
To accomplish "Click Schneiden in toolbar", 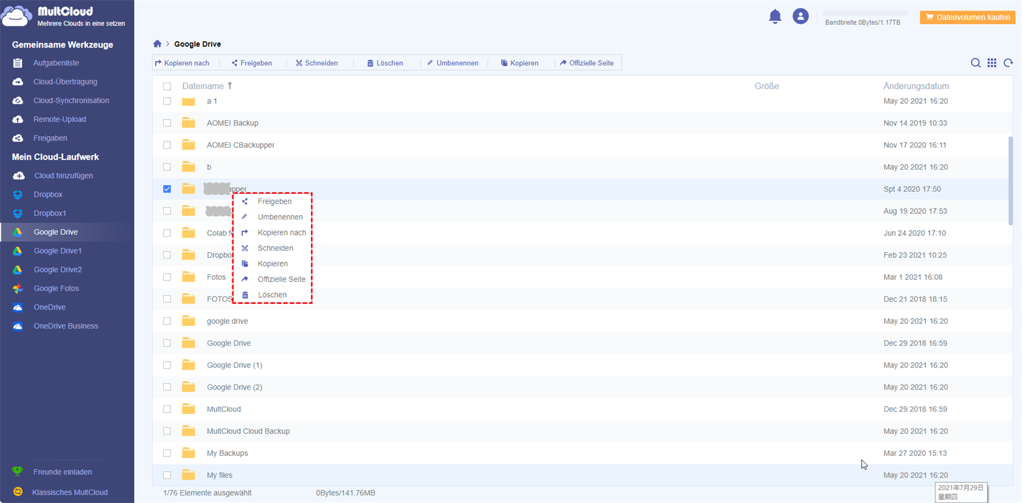I will (317, 63).
